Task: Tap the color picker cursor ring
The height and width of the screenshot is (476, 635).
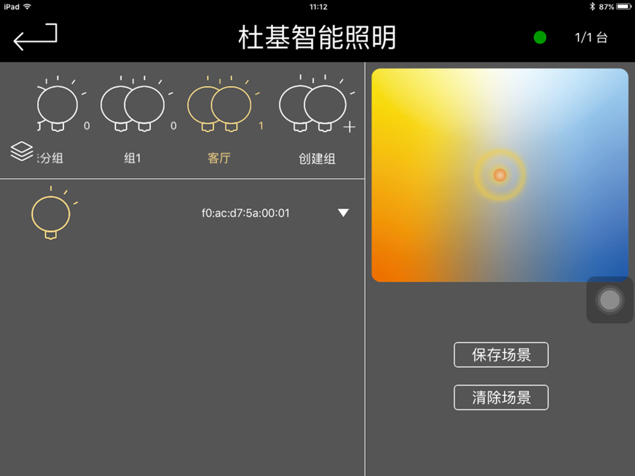Action: point(500,175)
